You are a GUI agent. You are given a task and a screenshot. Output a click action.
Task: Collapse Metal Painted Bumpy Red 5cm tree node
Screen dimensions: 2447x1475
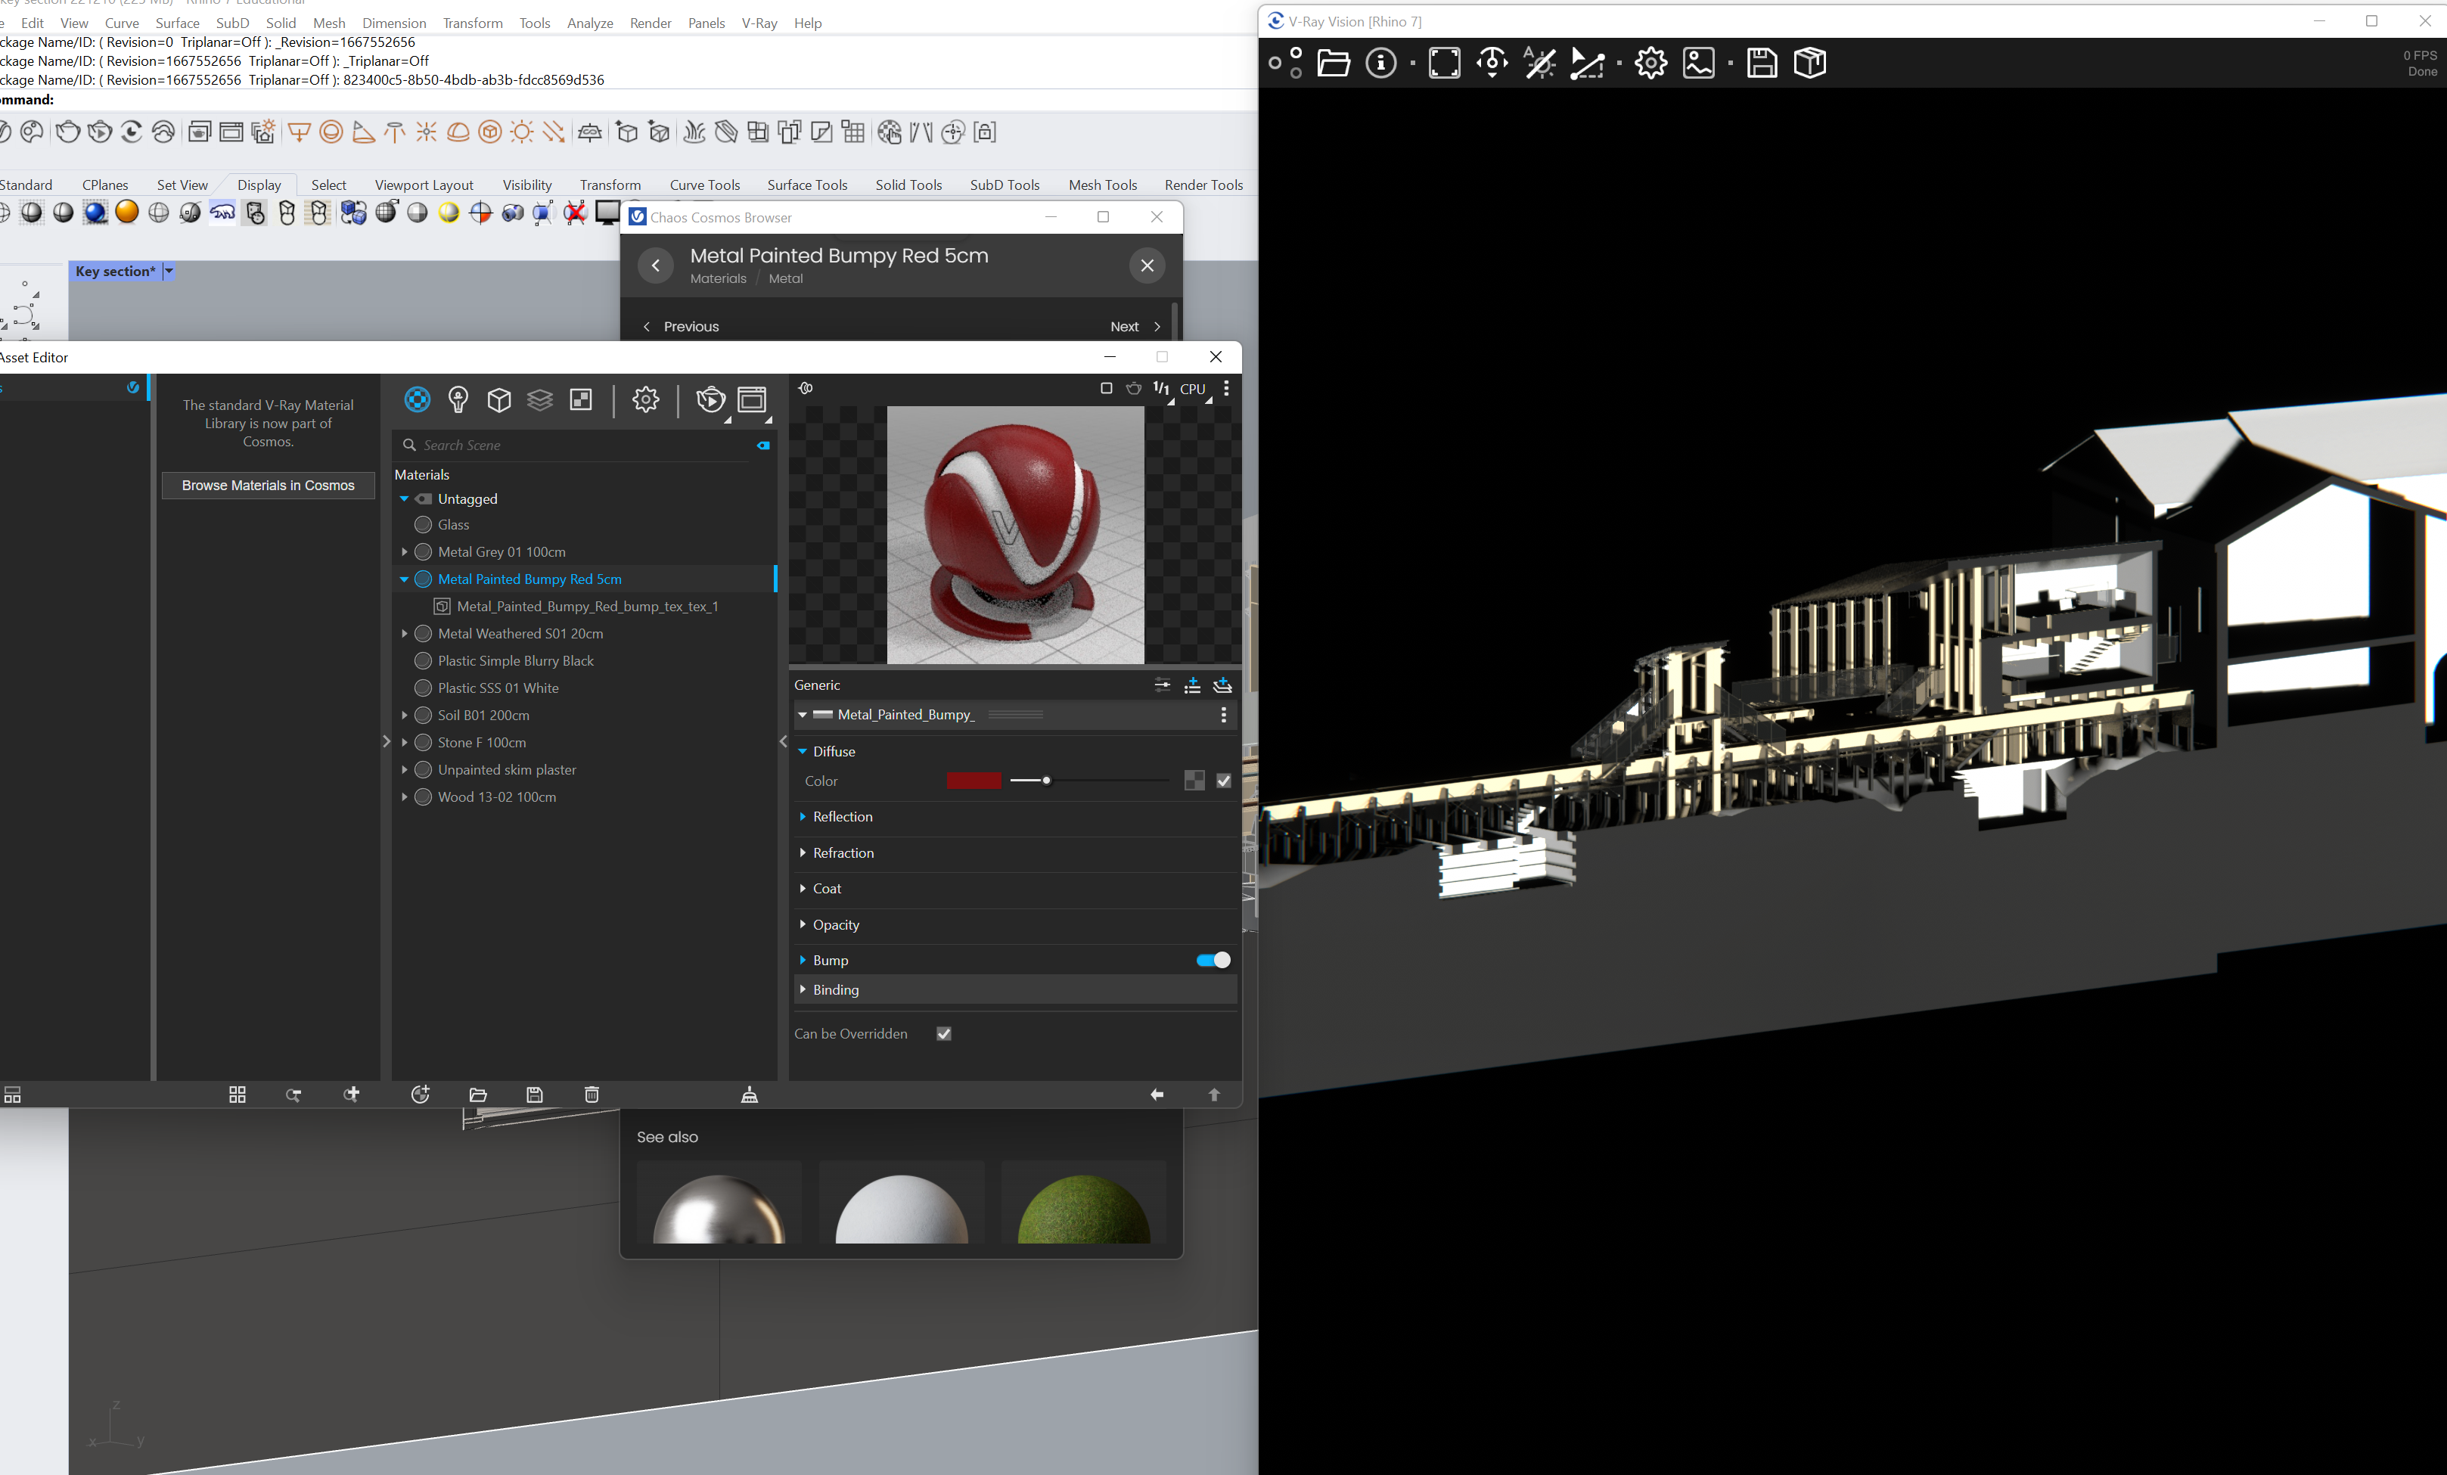(x=404, y=579)
